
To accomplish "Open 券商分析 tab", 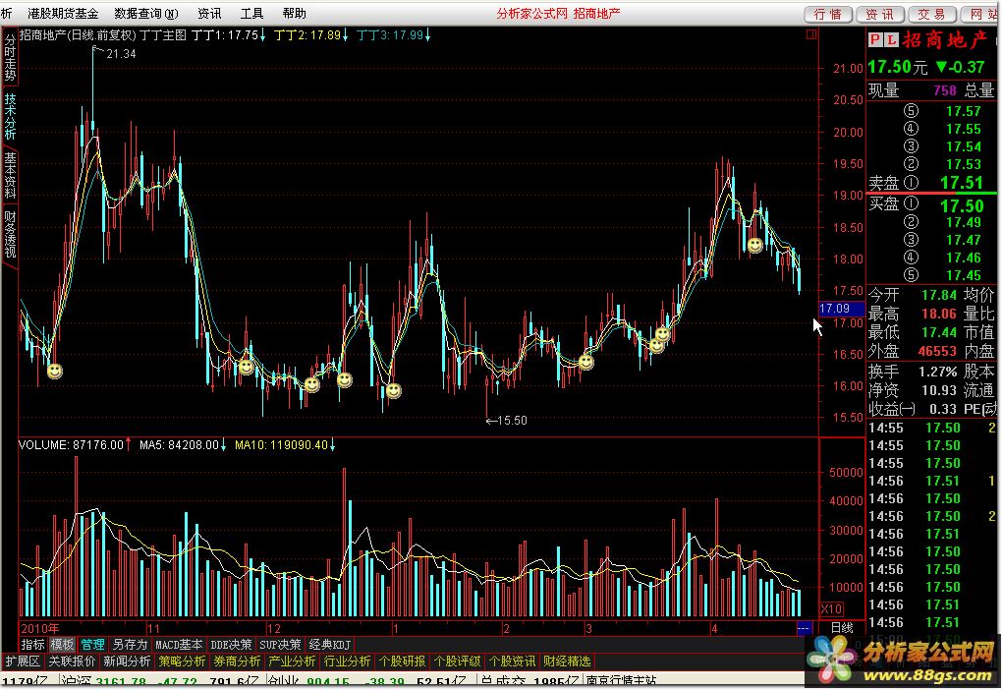I will pos(238,661).
